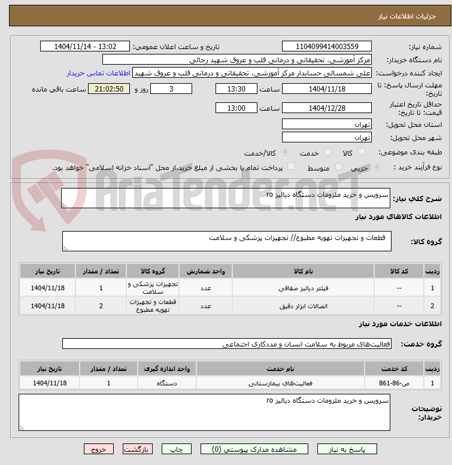Click the resize handle of شرح کلی نیاز box
The width and height of the screenshot is (452, 465).
coord(64,205)
